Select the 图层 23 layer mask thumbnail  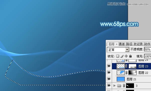point(132,66)
